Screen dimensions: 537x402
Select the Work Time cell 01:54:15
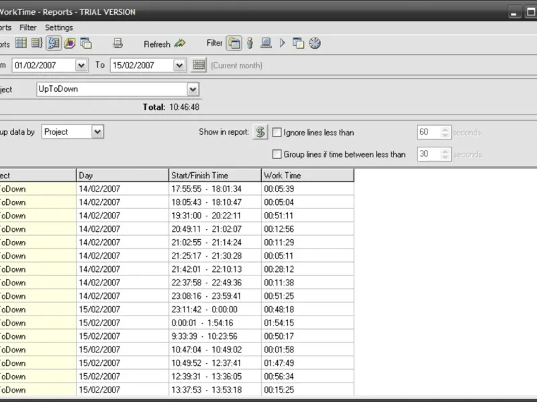(x=307, y=323)
